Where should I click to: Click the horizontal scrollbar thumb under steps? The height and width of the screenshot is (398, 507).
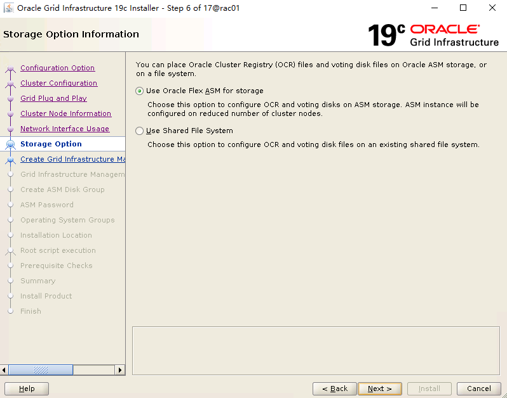pyautogui.click(x=41, y=370)
